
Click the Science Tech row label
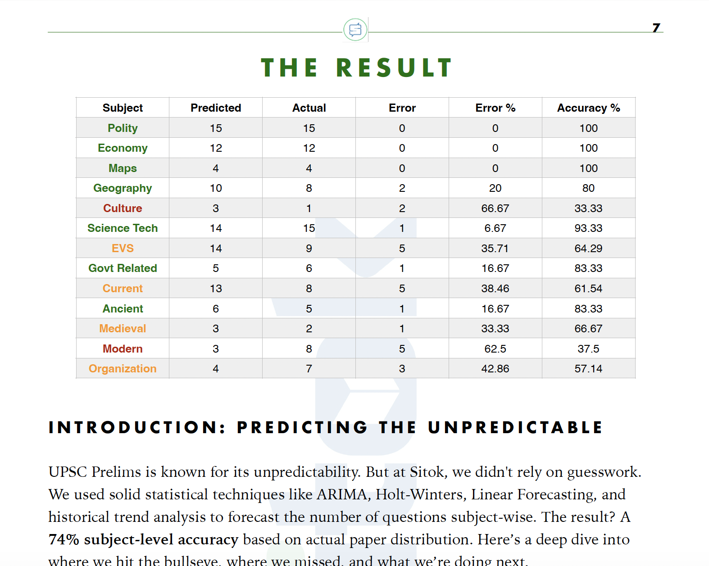(123, 228)
